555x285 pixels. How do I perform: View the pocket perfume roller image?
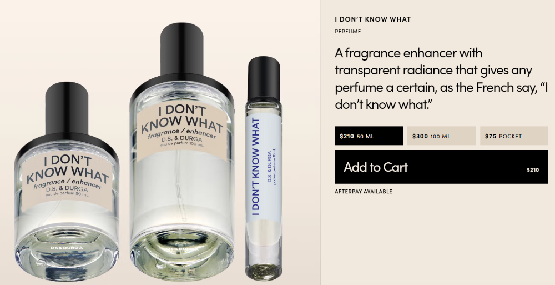(x=263, y=167)
